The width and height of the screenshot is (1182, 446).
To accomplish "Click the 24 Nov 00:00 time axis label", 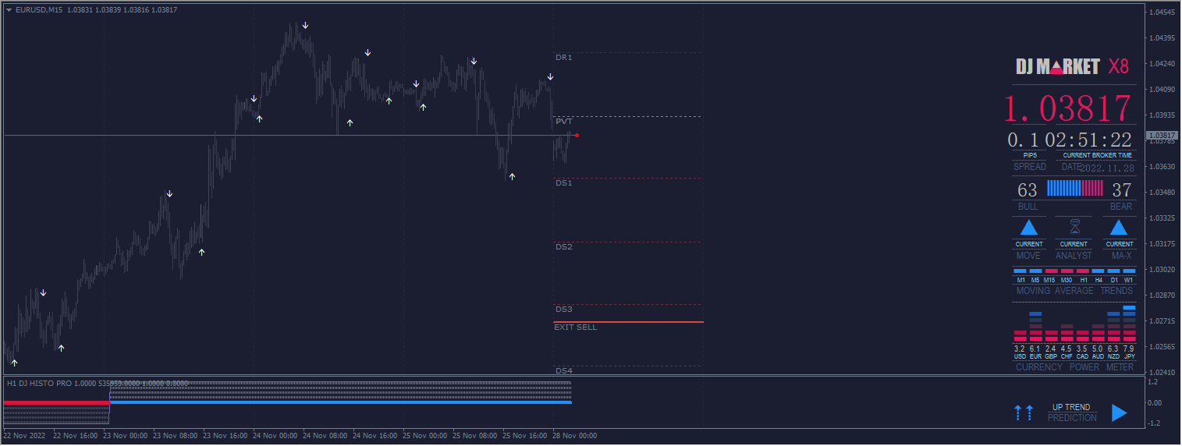I will tap(275, 436).
